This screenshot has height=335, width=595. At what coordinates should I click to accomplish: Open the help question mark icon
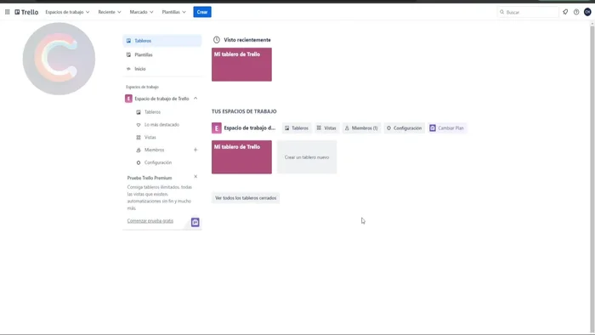coord(576,12)
